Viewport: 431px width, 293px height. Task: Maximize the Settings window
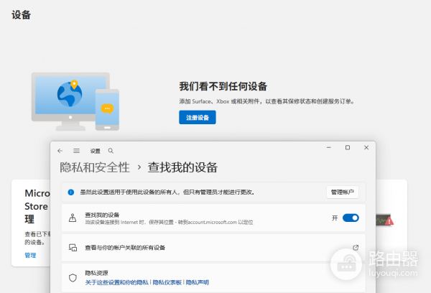click(348, 148)
